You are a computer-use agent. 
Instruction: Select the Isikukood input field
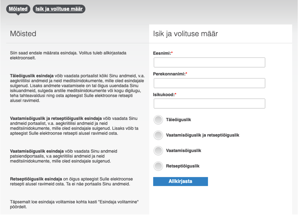pyautogui.click(x=209, y=104)
